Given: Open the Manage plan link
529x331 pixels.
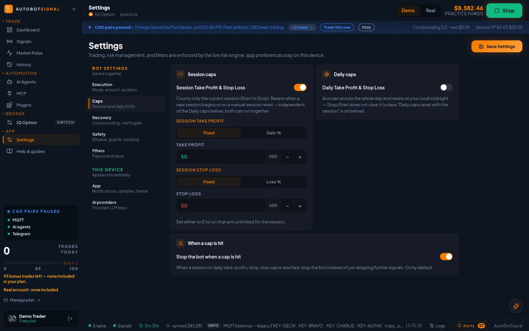Looking at the screenshot, I should coord(22,300).
